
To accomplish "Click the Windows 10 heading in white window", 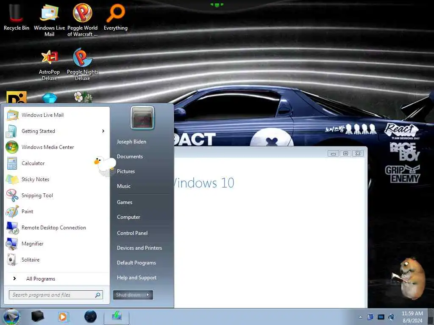I will tap(204, 183).
